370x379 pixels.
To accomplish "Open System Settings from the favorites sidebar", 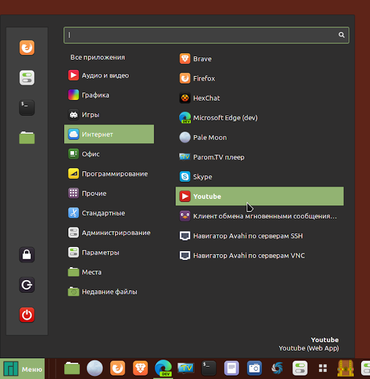I will pyautogui.click(x=27, y=78).
